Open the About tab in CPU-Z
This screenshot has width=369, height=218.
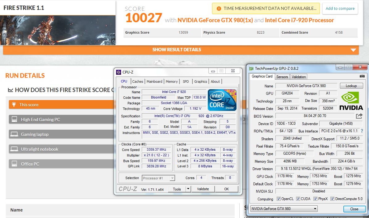[x=215, y=82]
